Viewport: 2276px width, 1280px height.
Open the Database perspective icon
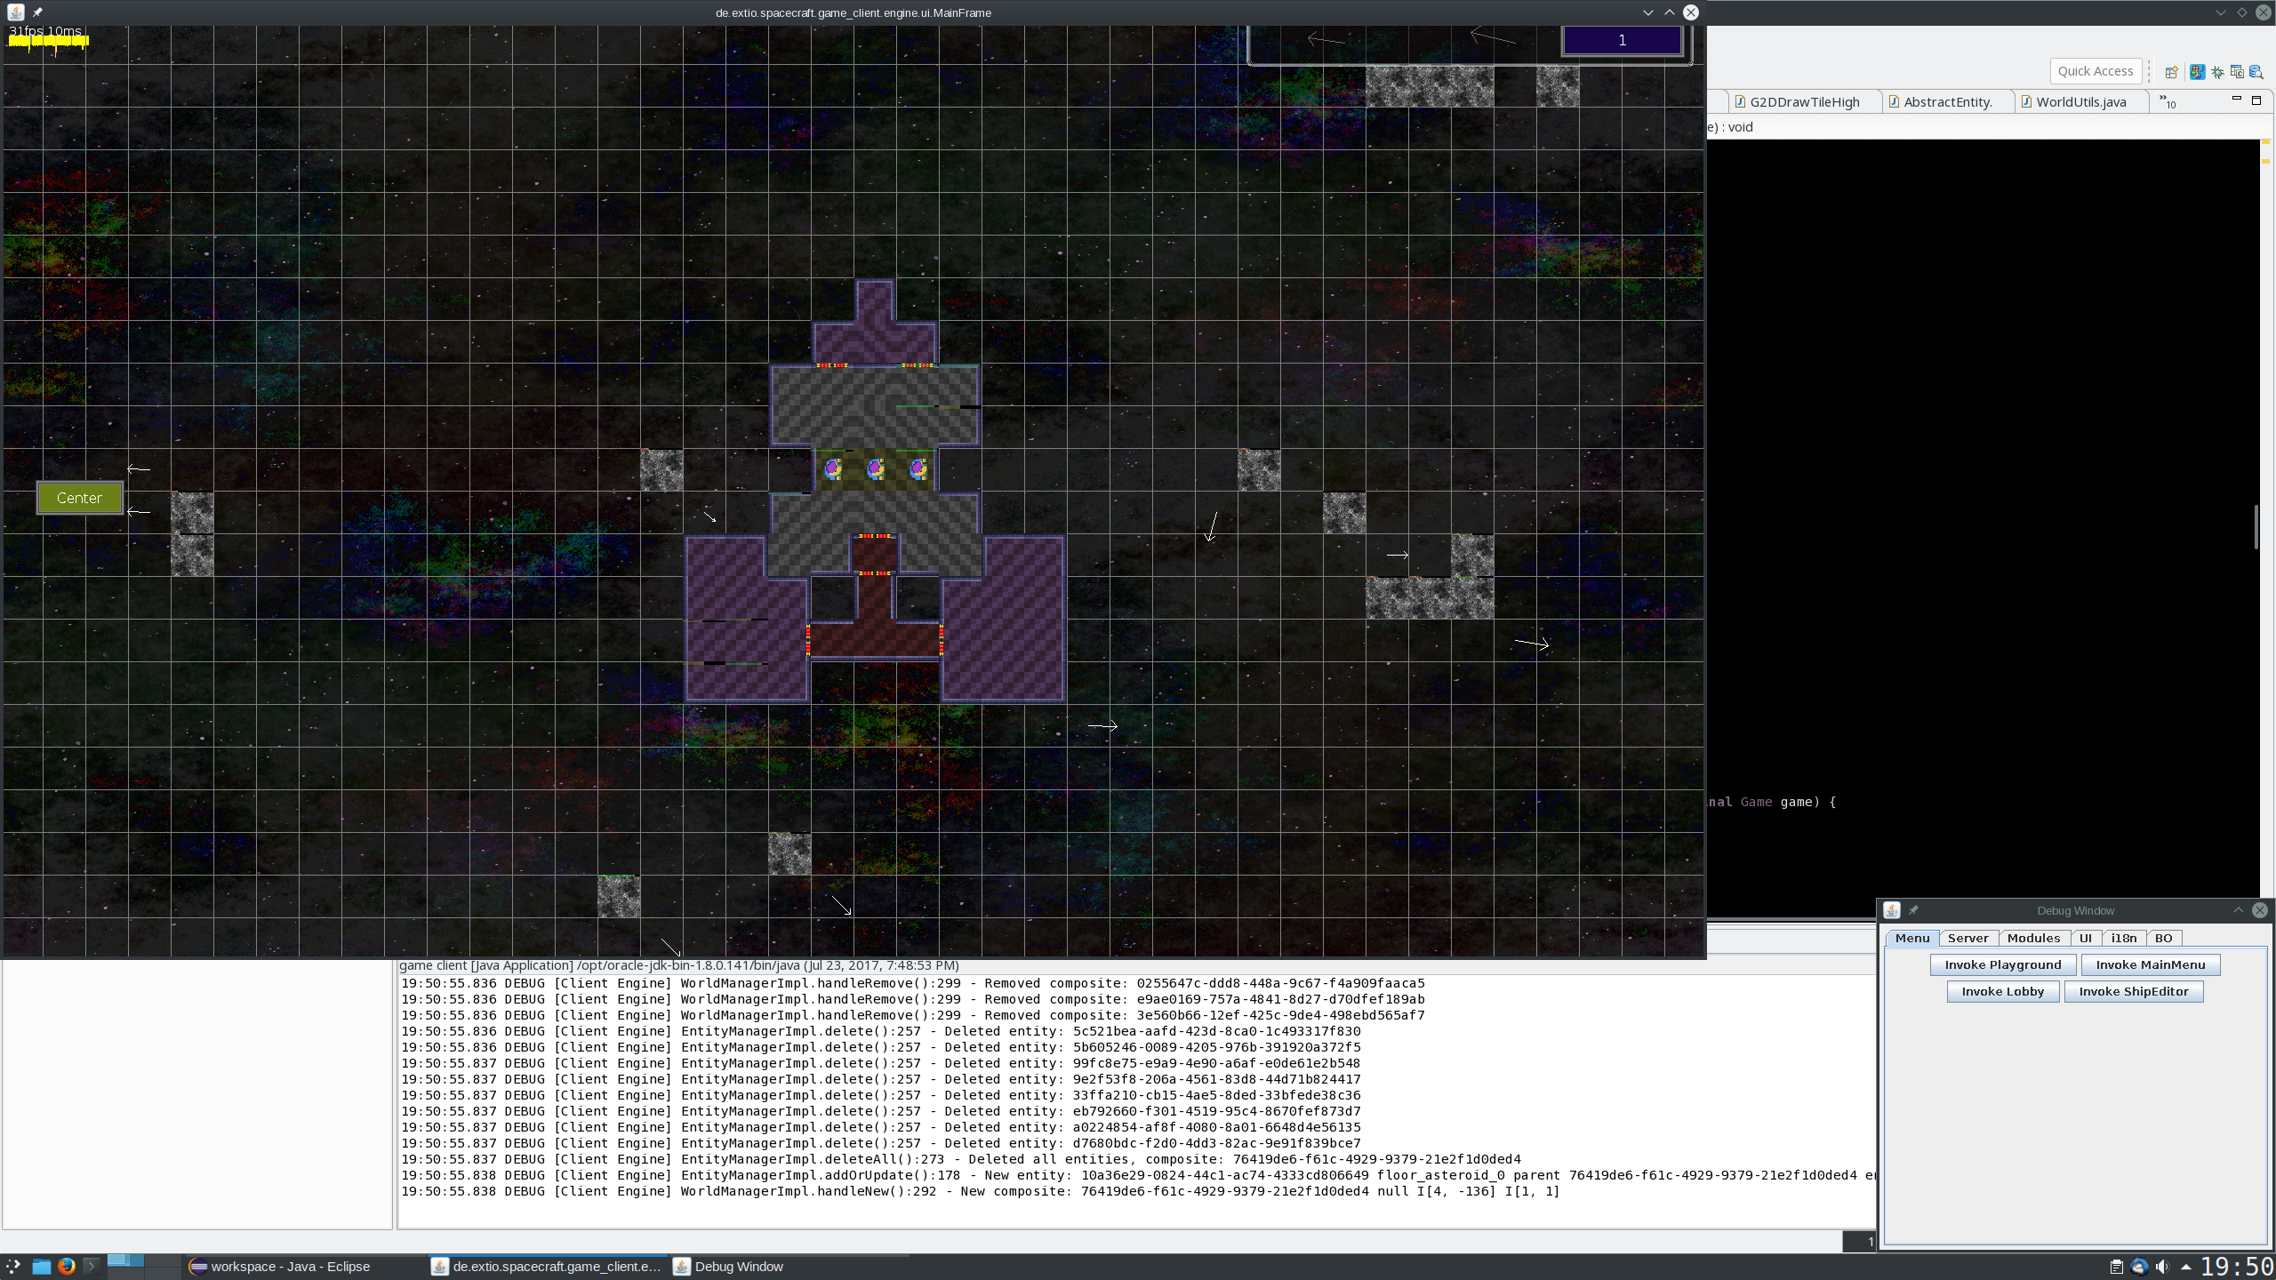(x=2256, y=72)
